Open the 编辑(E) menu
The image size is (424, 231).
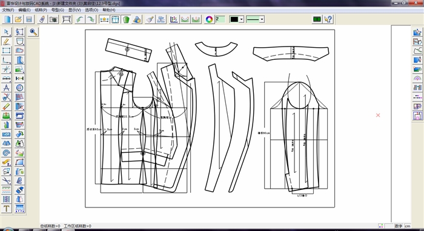24,10
